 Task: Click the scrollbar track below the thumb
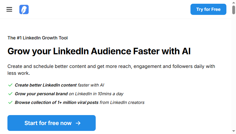pos(234,72)
